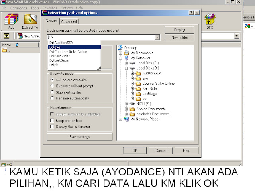Select LostSaga folder icon in tree

pos(138,94)
